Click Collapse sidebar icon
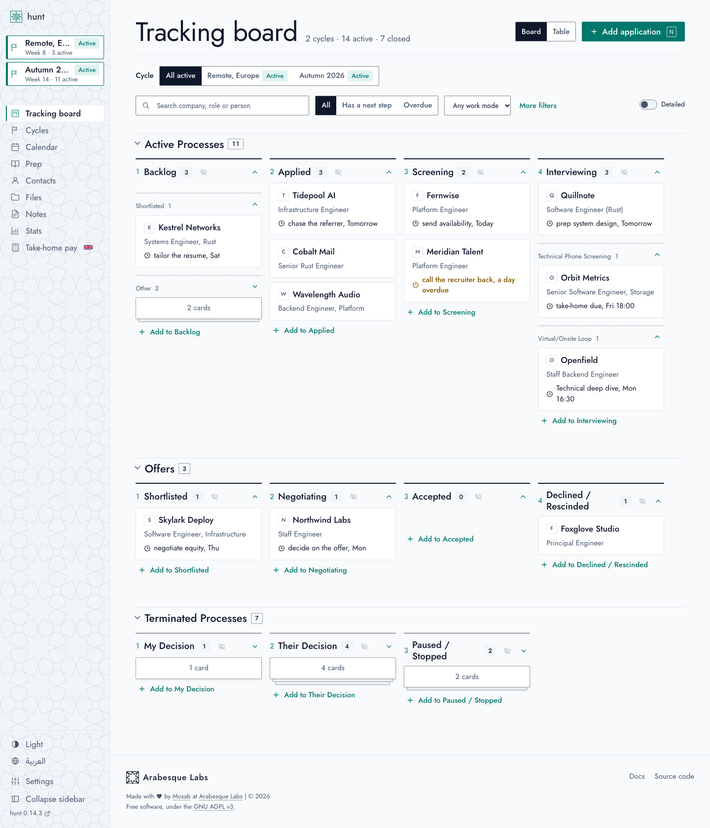Image resolution: width=710 pixels, height=828 pixels. click(15, 799)
